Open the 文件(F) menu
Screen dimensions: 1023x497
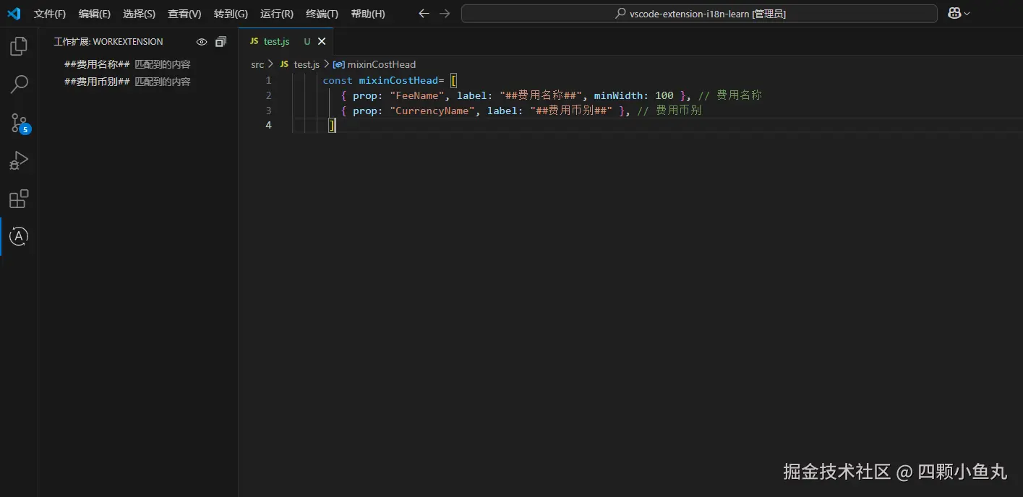pyautogui.click(x=50, y=14)
